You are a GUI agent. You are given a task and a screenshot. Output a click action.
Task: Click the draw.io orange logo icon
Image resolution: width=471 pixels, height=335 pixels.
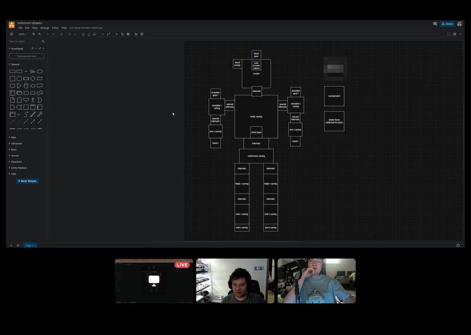coord(12,25)
